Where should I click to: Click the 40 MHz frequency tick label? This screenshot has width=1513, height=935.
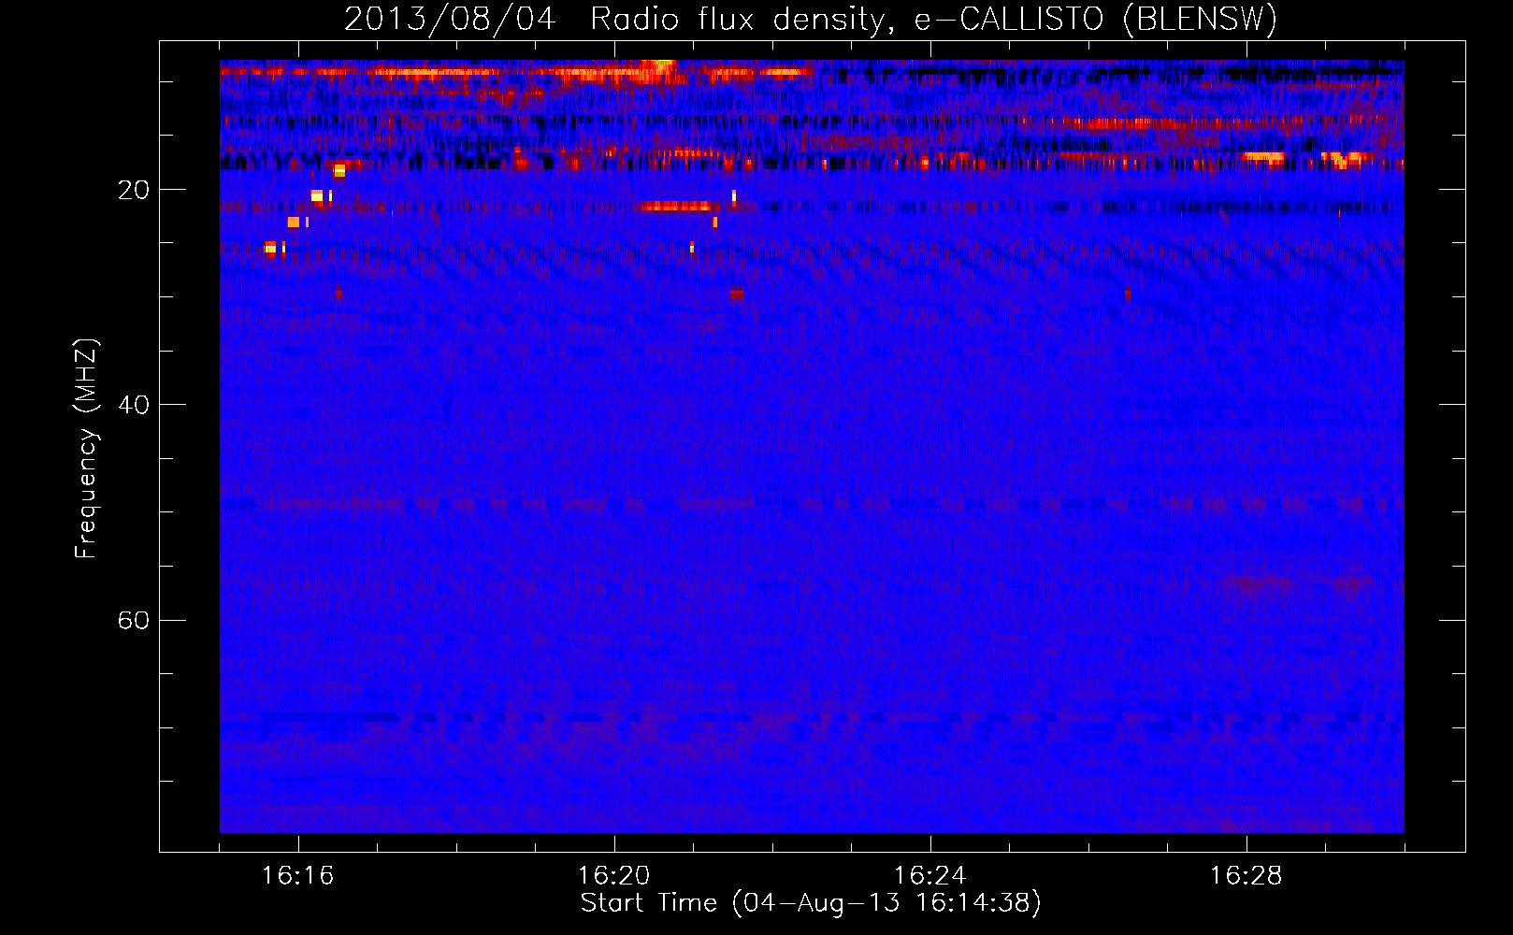[134, 405]
